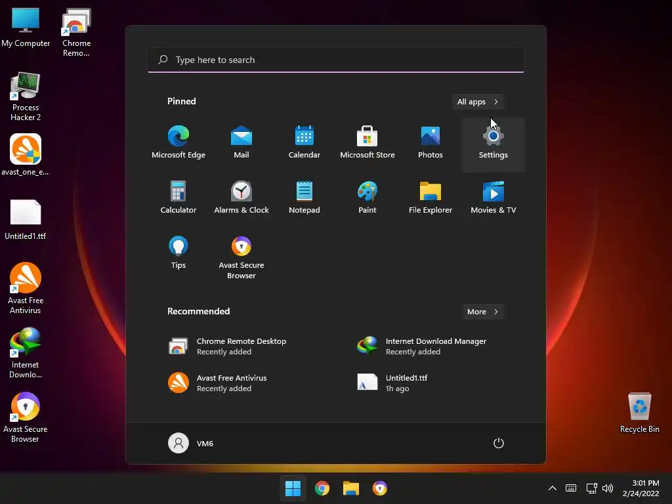Click the power button in Start menu
Screen dimensions: 672x504
499,443
